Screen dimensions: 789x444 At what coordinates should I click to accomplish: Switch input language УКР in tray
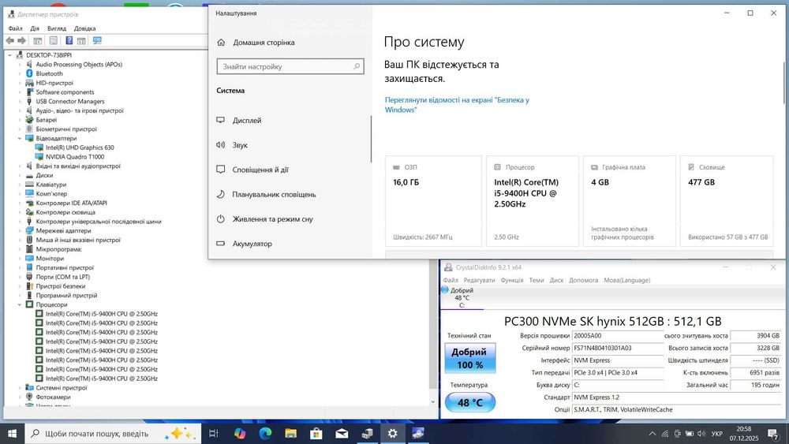[716, 434]
